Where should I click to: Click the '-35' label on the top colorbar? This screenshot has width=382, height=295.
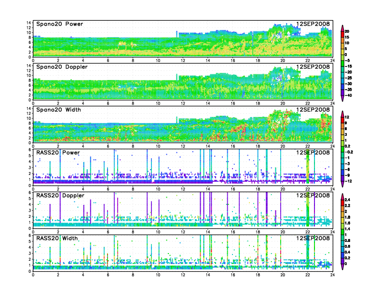348,90
